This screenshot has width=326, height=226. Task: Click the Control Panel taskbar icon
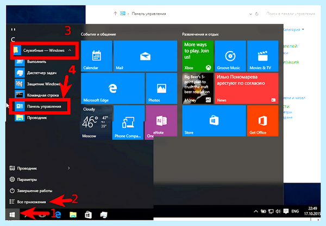pos(104,215)
